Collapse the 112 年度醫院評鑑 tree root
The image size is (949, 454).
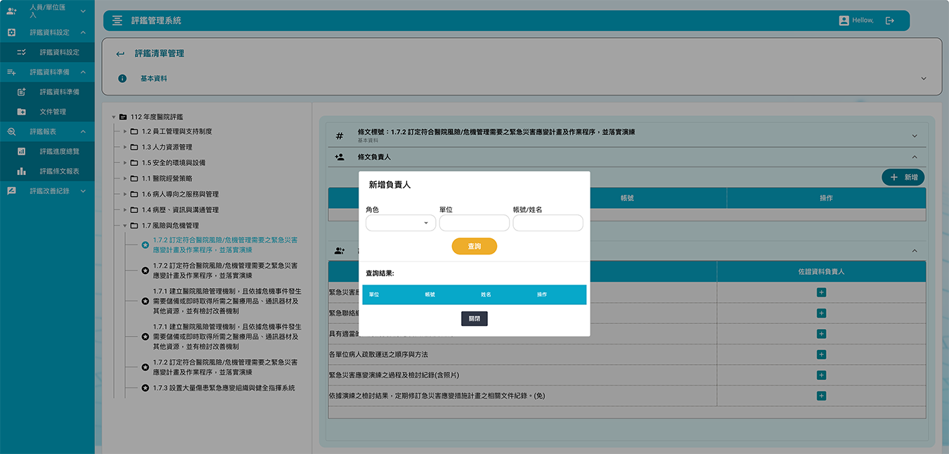(x=114, y=117)
